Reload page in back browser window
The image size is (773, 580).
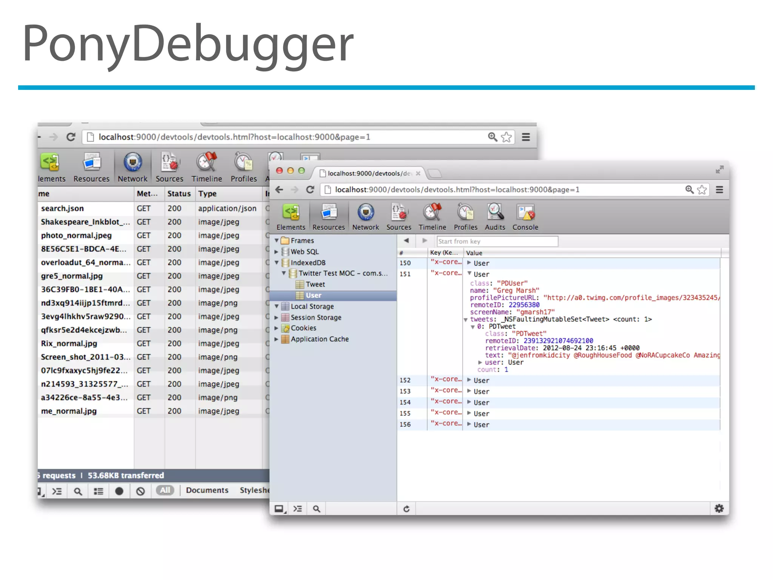coord(71,137)
